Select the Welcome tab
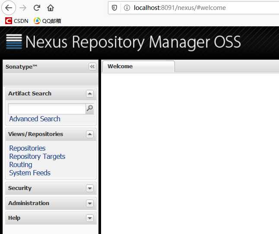Viewport: 279px width, 234px height. 139,66
